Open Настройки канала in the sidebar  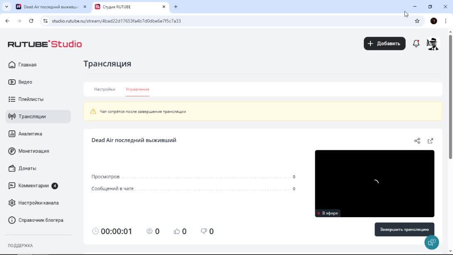38,203
